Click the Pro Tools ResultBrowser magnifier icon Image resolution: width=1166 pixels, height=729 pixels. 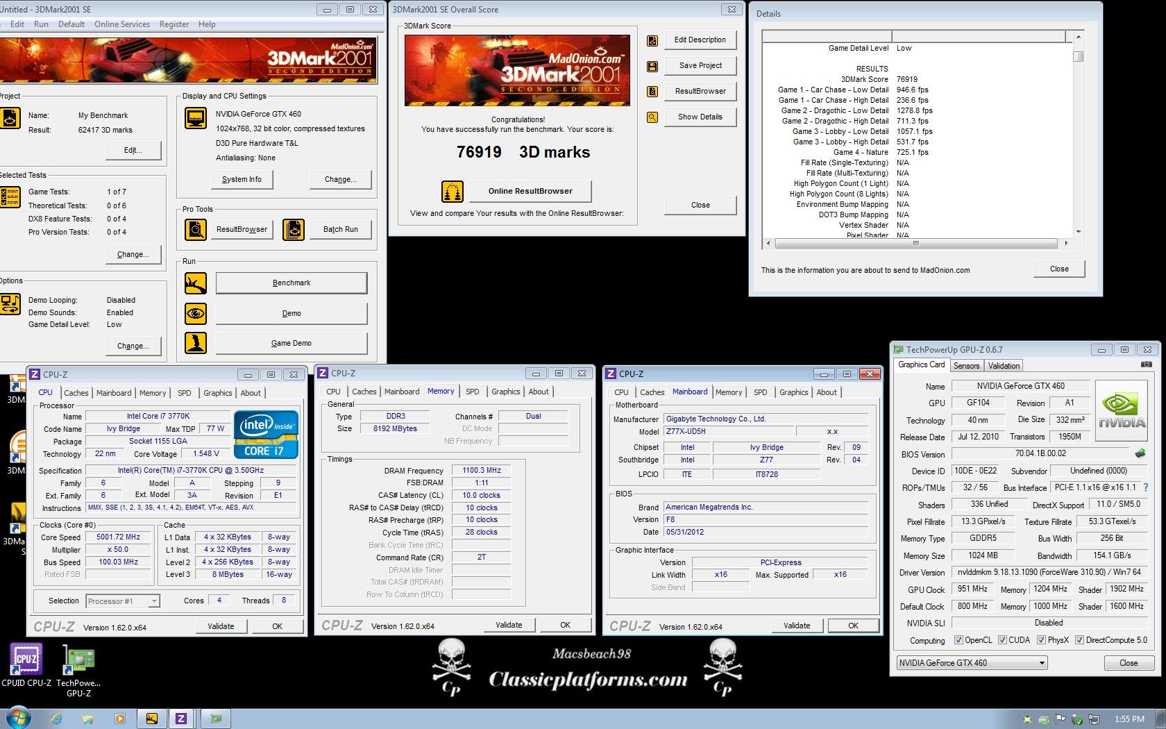coord(196,229)
